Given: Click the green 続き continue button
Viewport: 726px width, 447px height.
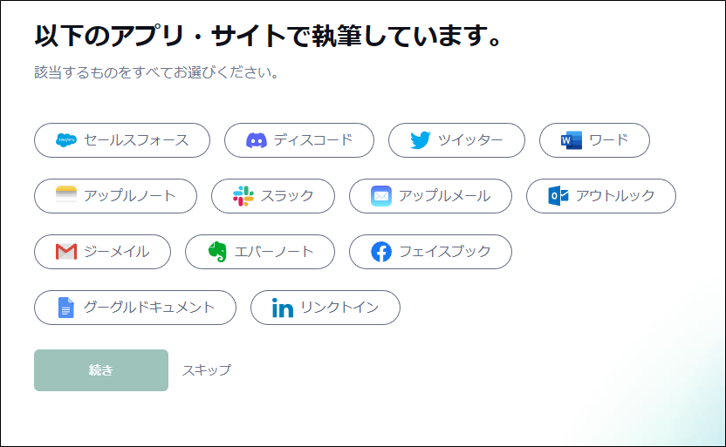Looking at the screenshot, I should click(x=101, y=370).
